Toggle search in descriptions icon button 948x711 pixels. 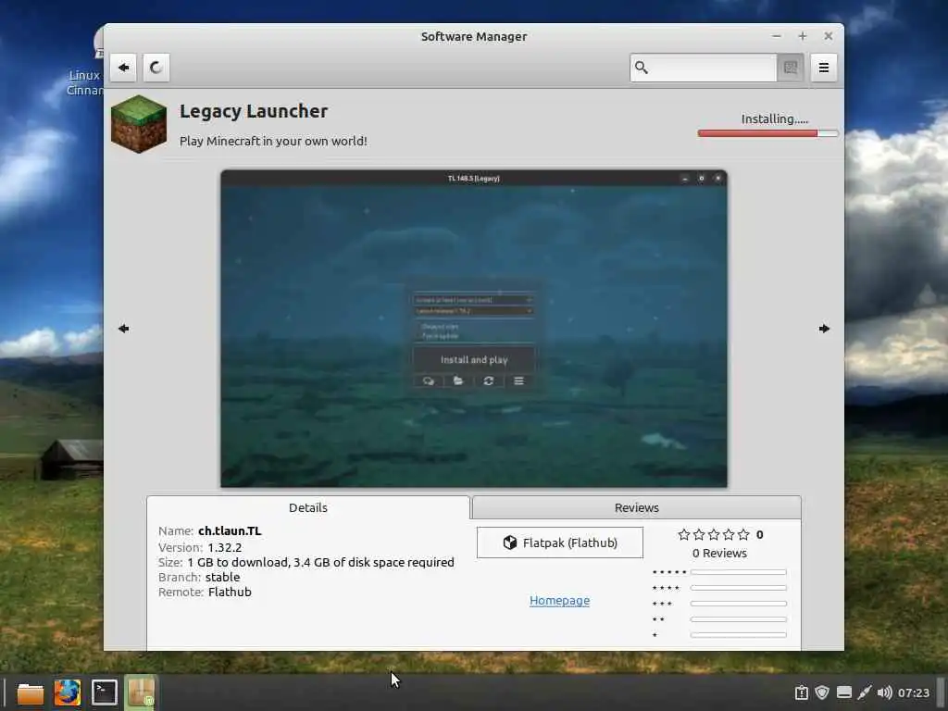pos(791,67)
